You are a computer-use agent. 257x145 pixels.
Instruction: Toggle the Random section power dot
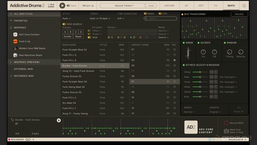pyautogui.click(x=225, y=43)
